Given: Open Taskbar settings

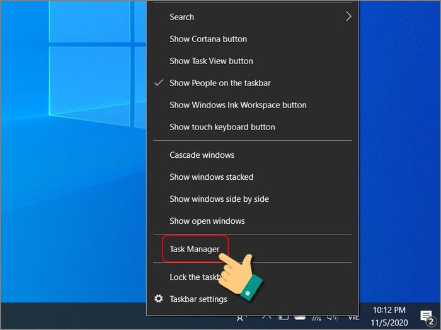Looking at the screenshot, I should [252, 299].
